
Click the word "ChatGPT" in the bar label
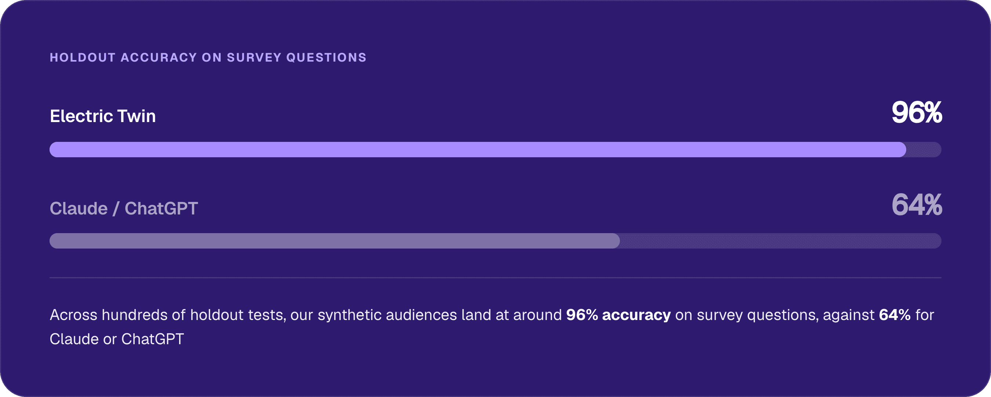[161, 209]
